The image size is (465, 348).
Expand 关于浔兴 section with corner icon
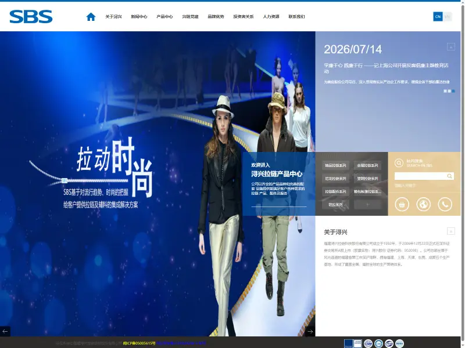tap(451, 231)
